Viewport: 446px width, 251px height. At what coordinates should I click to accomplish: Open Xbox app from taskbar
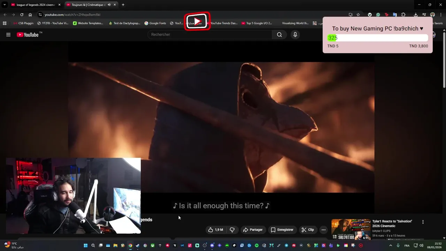tap(153, 245)
